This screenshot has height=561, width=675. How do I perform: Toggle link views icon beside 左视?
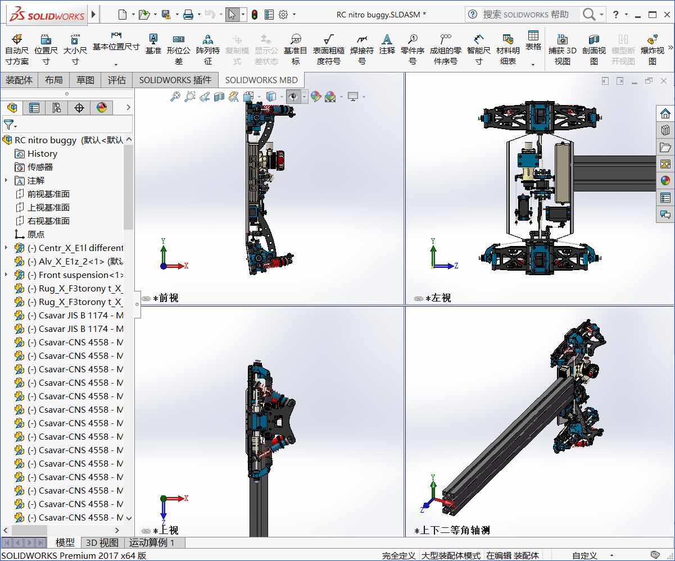418,299
